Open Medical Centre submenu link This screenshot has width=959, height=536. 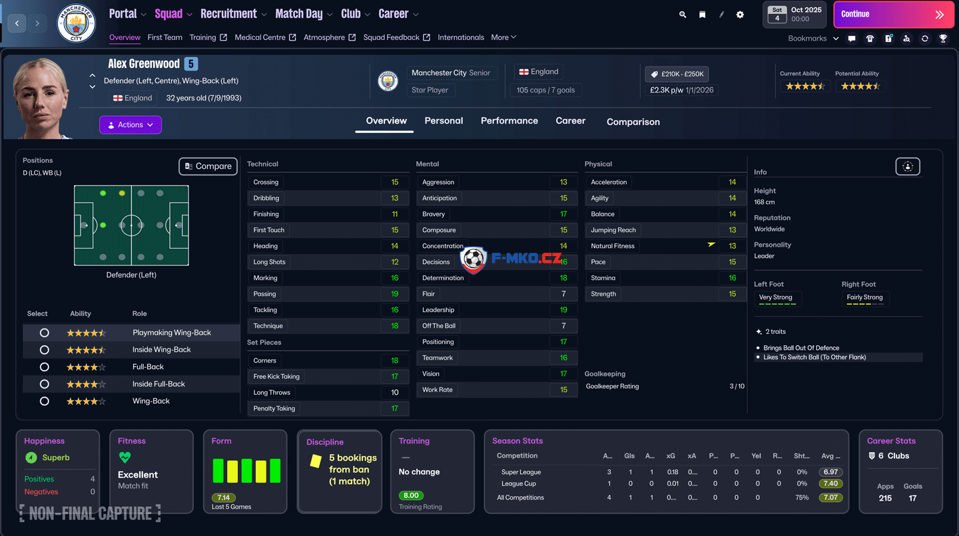click(x=265, y=37)
